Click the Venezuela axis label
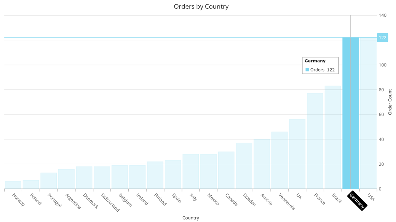This screenshot has width=396, height=222. click(287, 201)
